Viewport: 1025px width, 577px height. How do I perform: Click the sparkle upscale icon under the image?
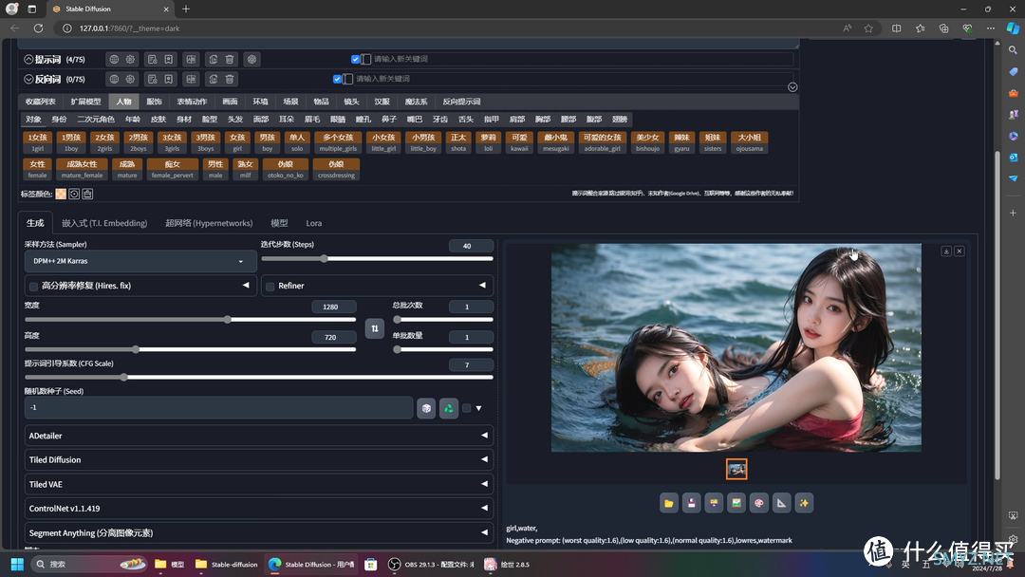[x=804, y=503]
